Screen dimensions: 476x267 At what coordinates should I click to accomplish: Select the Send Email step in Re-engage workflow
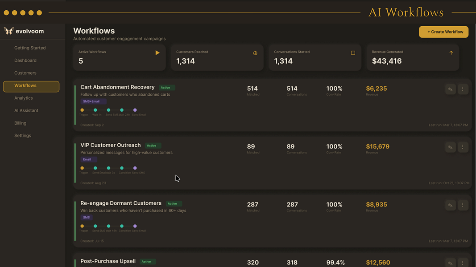click(135, 226)
